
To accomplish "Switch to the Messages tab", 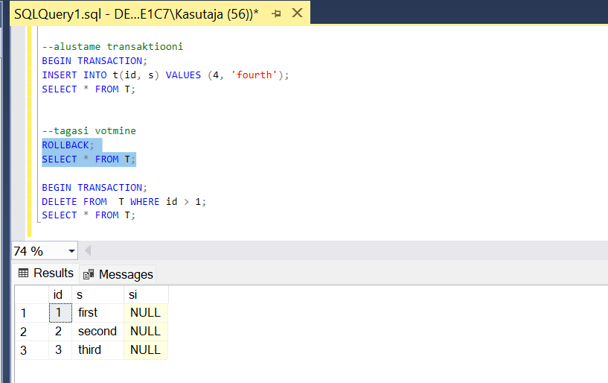I will [118, 274].
